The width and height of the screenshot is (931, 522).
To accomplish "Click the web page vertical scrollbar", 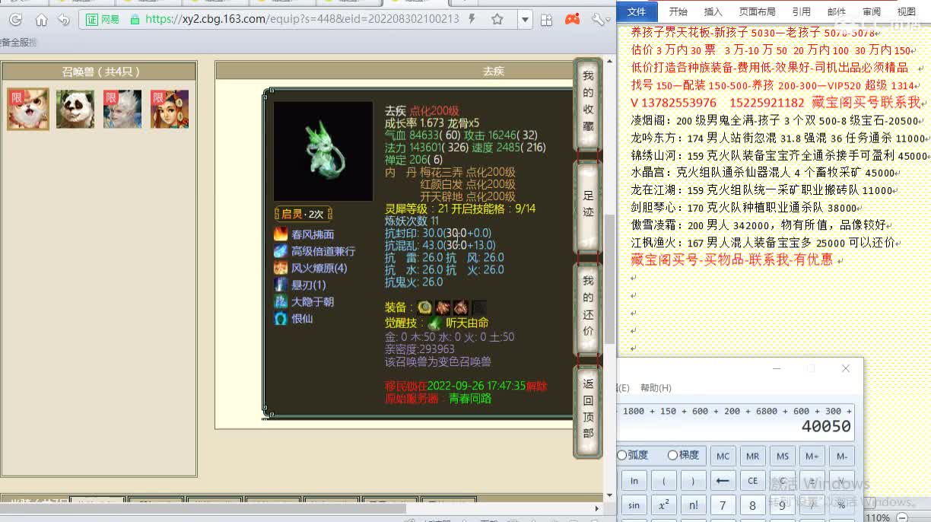I will (609, 278).
